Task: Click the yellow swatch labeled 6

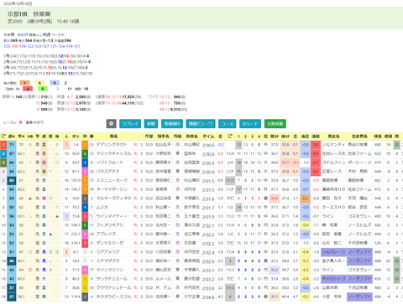Action: point(39,83)
